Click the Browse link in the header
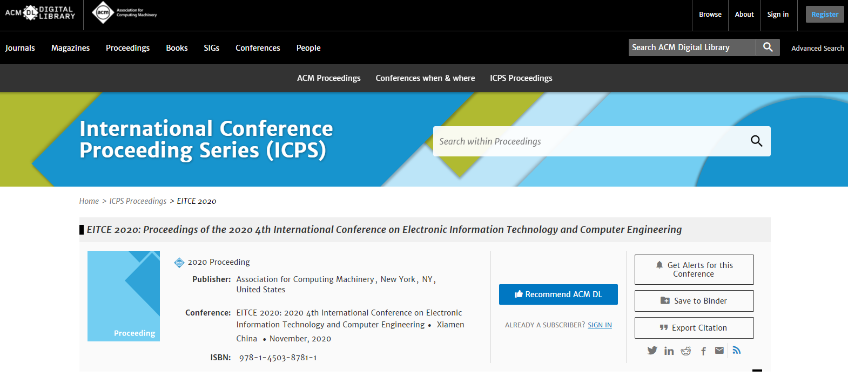 point(710,15)
